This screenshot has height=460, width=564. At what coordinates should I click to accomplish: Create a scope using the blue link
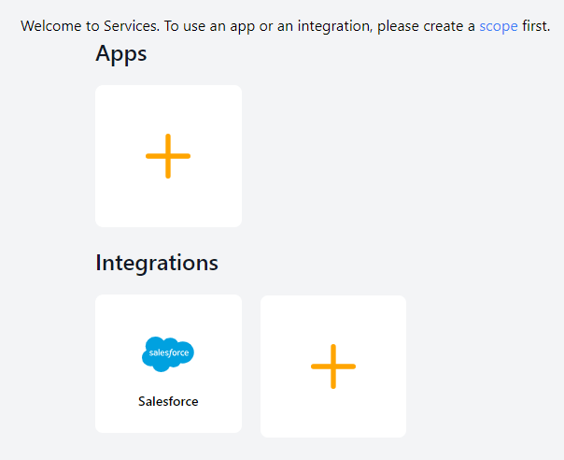point(499,26)
